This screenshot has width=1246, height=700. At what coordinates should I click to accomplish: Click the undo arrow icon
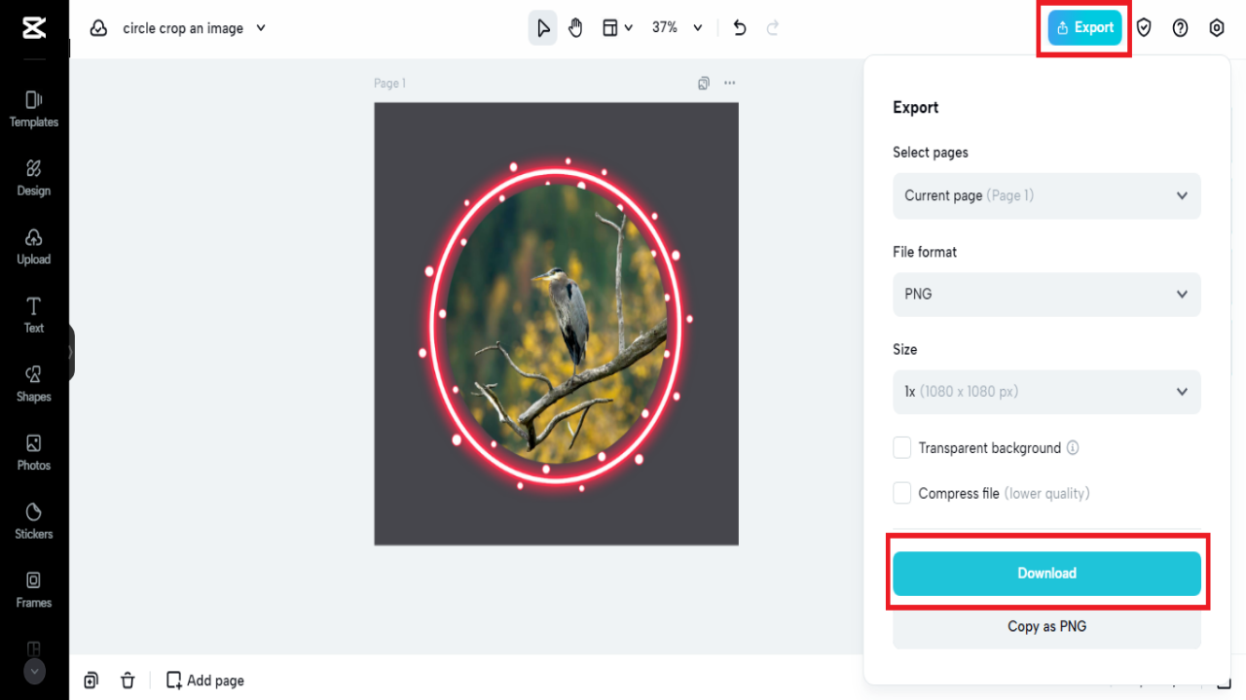(x=740, y=28)
